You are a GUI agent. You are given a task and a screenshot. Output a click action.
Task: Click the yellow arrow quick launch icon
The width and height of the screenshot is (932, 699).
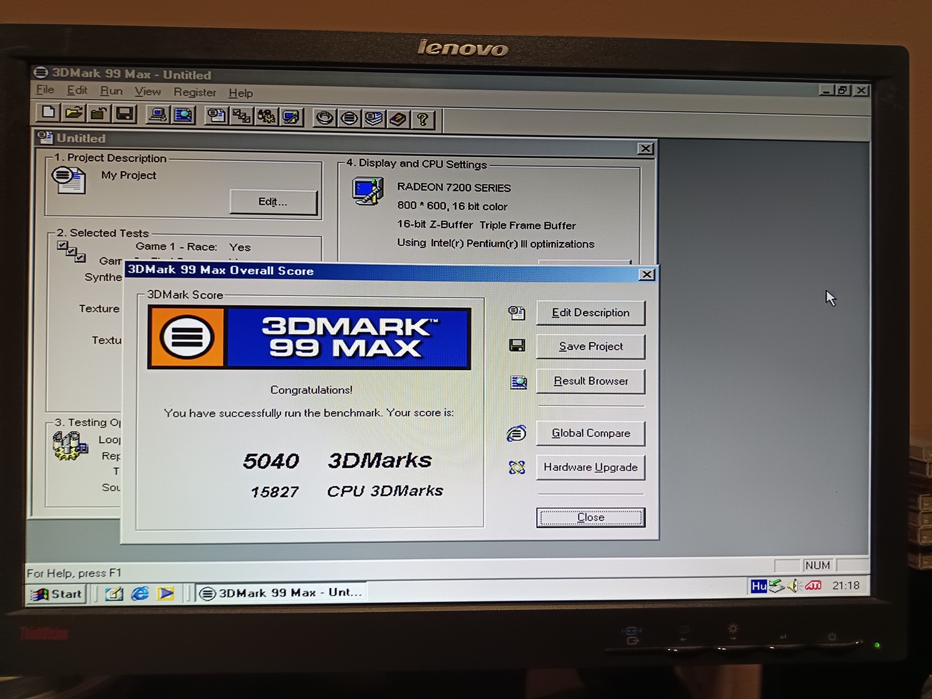166,593
